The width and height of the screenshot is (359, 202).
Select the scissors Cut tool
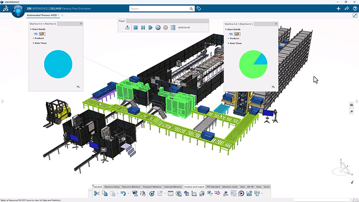pyautogui.click(x=96, y=193)
